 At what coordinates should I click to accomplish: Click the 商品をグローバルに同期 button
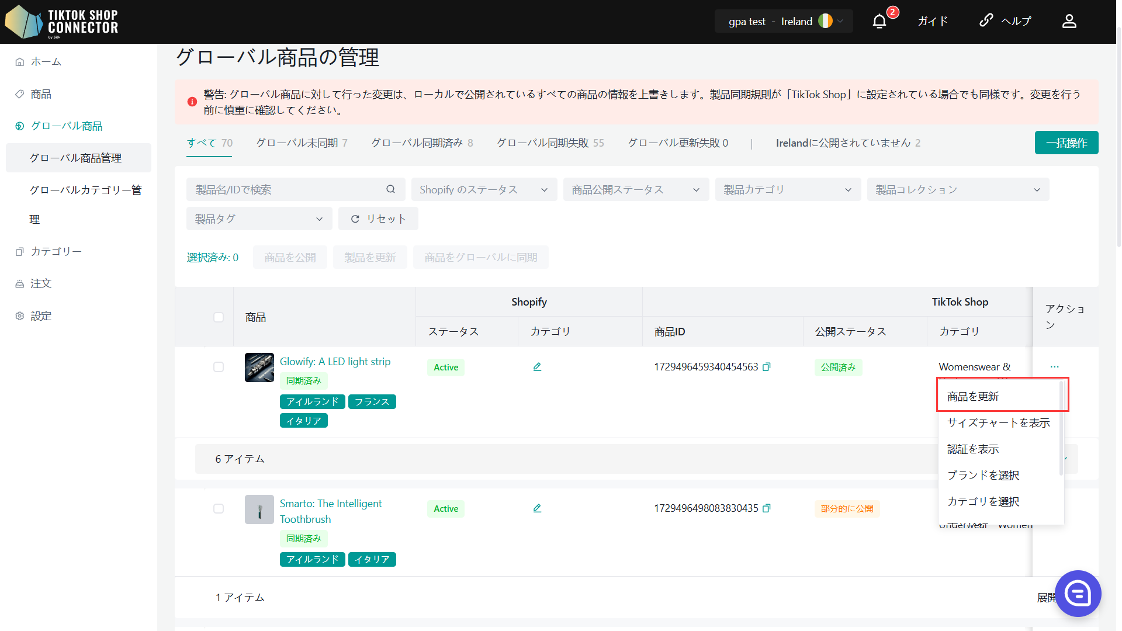pyautogui.click(x=481, y=258)
